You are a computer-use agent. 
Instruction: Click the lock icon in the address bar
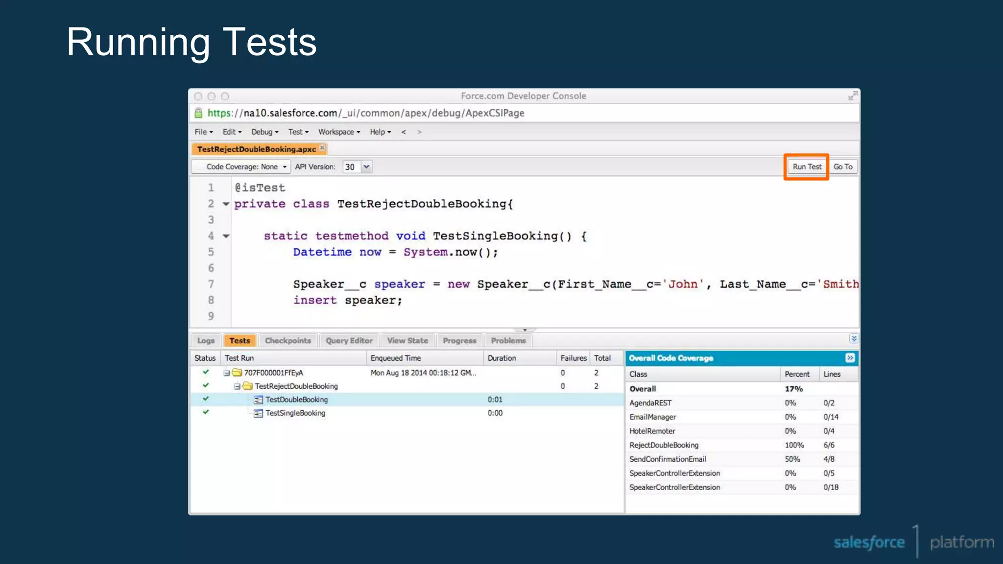click(198, 113)
